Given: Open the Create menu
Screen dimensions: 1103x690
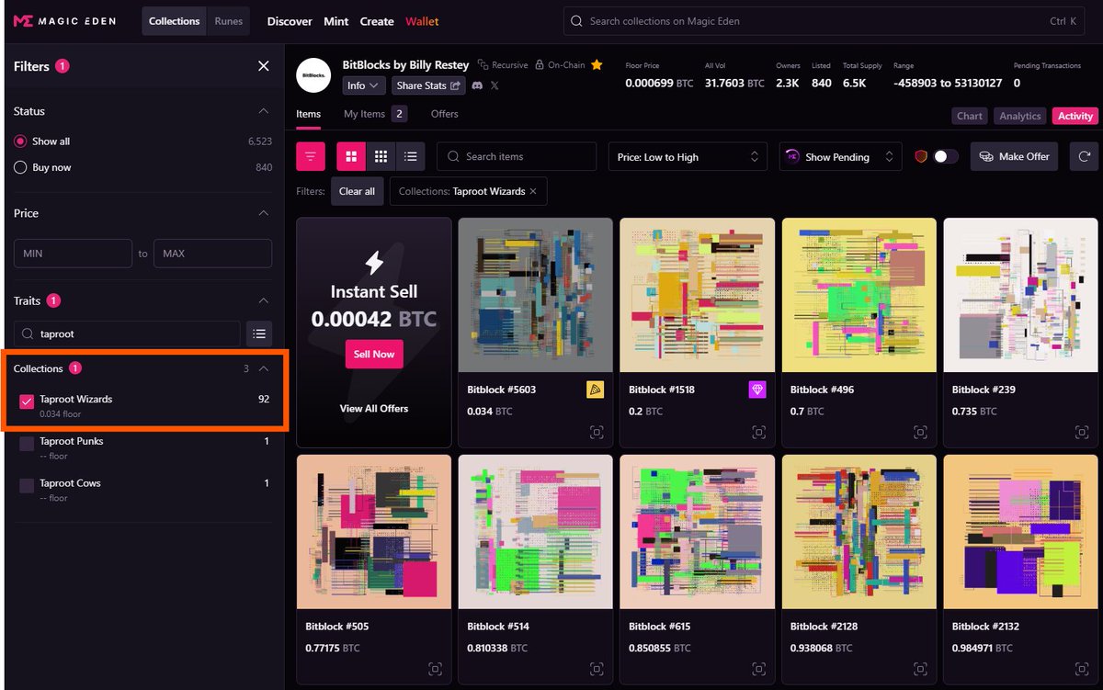Looking at the screenshot, I should (x=377, y=21).
